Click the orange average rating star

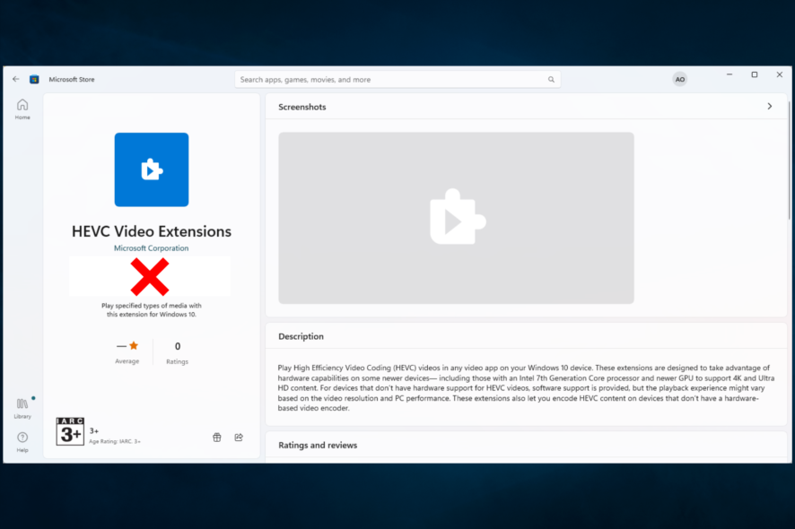click(134, 345)
